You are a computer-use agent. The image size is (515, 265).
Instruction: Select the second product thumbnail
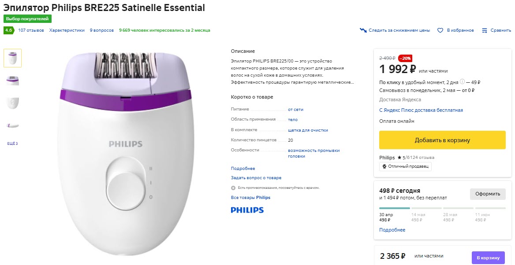coord(12,80)
